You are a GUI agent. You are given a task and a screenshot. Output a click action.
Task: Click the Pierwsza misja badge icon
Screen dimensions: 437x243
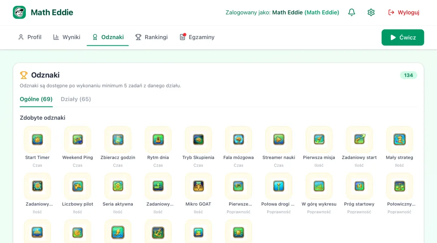pos(319,139)
